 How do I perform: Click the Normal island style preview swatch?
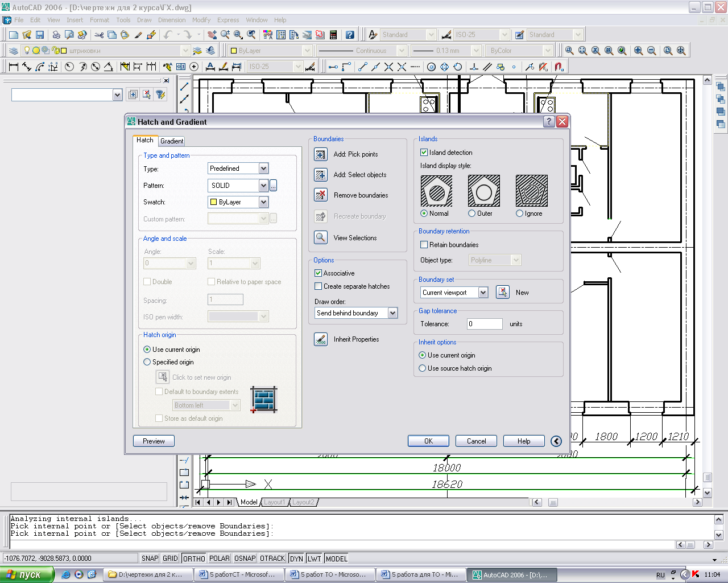[436, 191]
